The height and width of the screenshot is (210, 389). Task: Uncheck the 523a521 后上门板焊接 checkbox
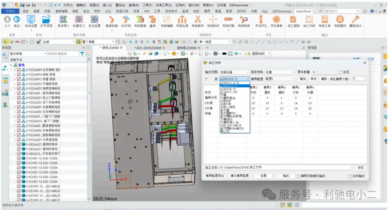pyautogui.click(x=19, y=98)
